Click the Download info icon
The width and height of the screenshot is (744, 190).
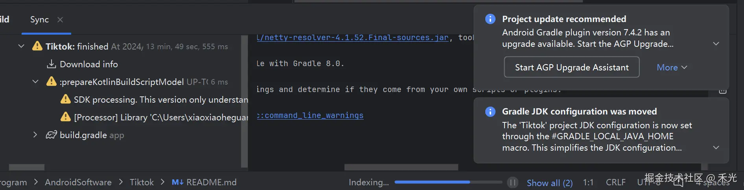pyautogui.click(x=52, y=64)
